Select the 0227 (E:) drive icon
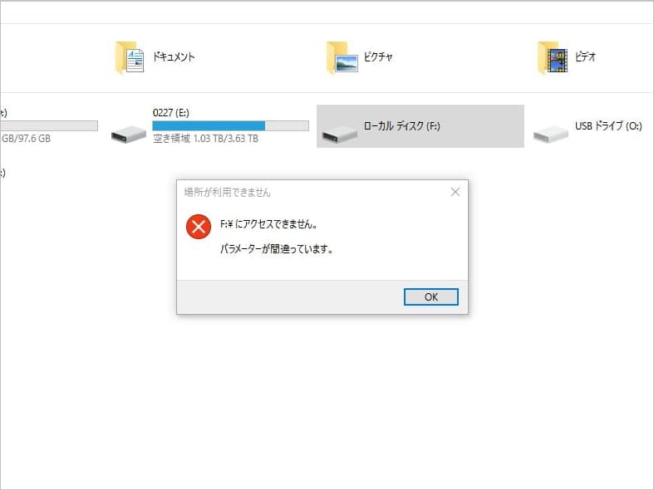The height and width of the screenshot is (490, 654). click(129, 135)
